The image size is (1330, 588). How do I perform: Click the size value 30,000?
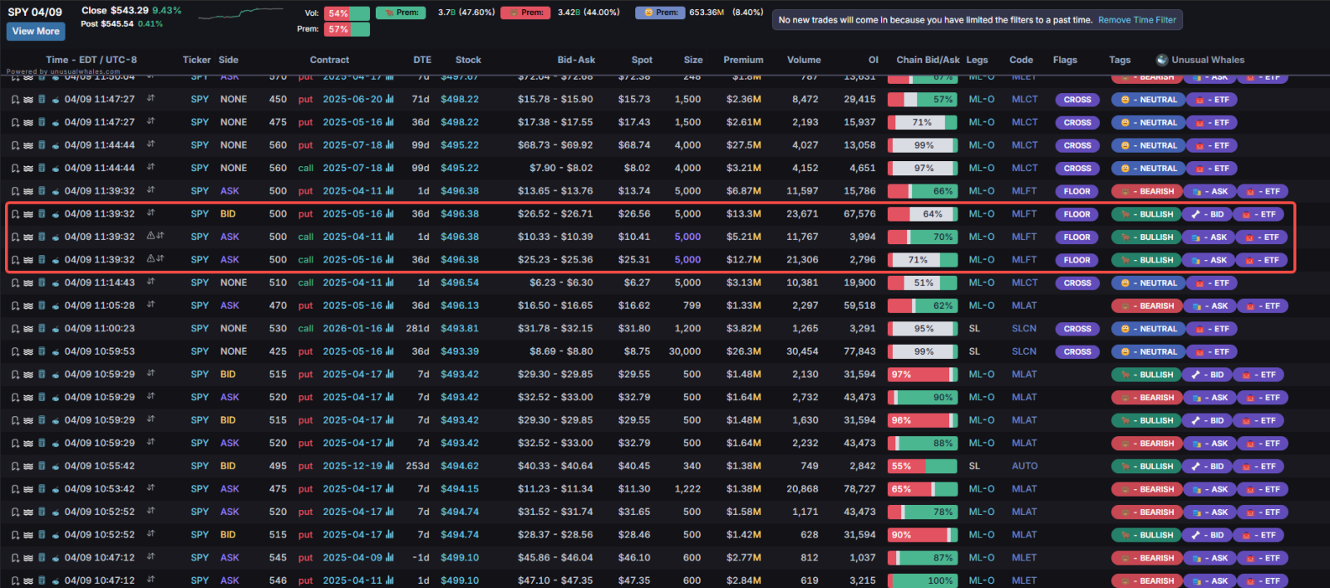coord(685,352)
